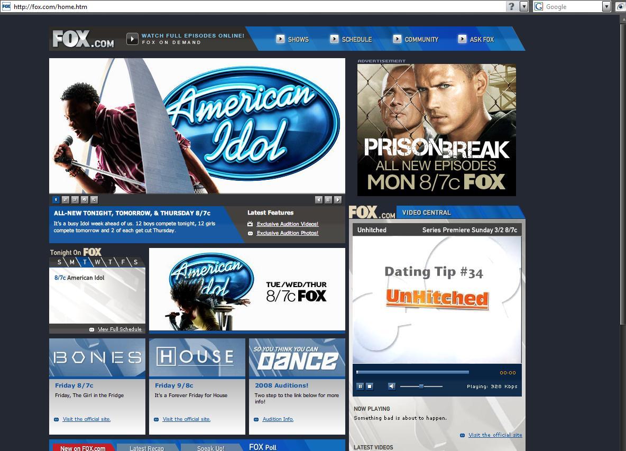Select slide 2 in the carousel
626x451 pixels.
coord(66,199)
